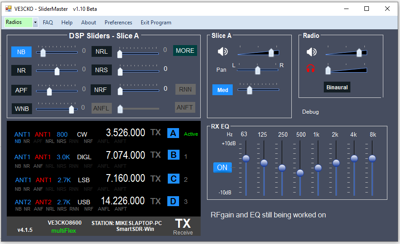400x244 pixels.
Task: Select slice B letter badge
Action: click(x=173, y=155)
